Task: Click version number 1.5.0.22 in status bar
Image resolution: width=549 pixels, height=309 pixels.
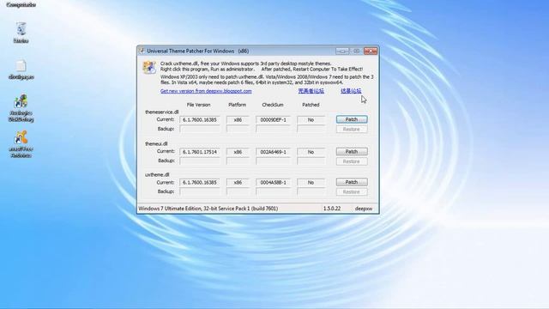Action: click(x=332, y=209)
